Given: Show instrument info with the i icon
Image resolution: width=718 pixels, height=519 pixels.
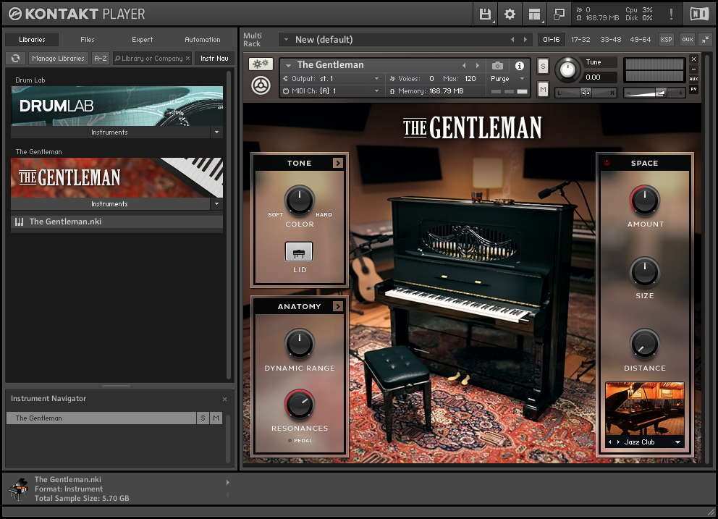Looking at the screenshot, I should click(519, 65).
